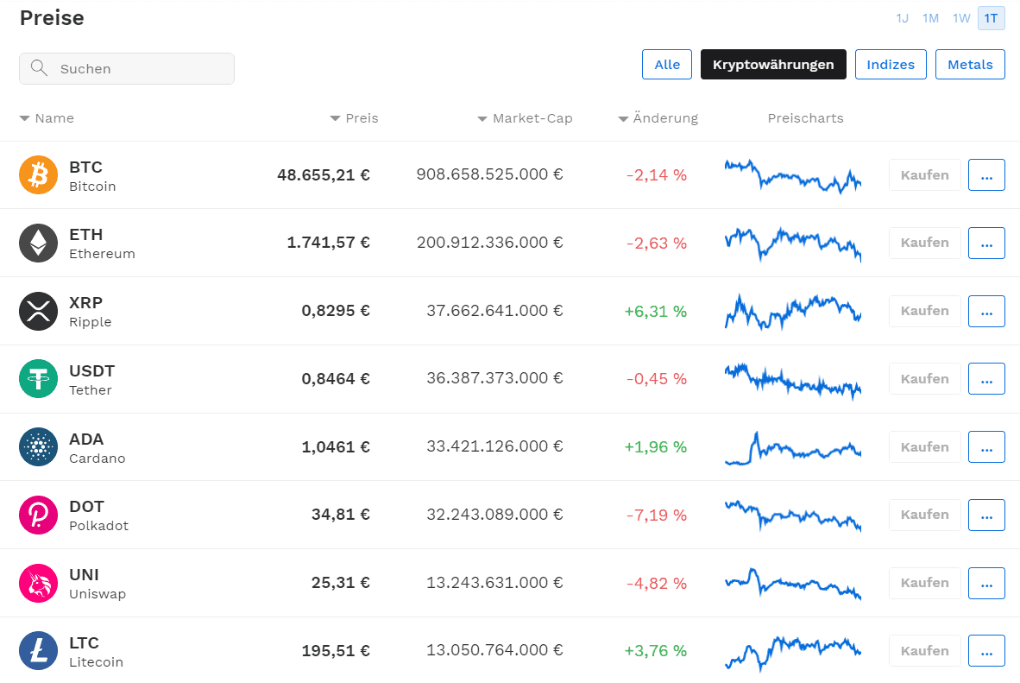This screenshot has height=683, width=1020.
Task: Click the USDT market cap 36.387.373.000 €
Action: (495, 378)
